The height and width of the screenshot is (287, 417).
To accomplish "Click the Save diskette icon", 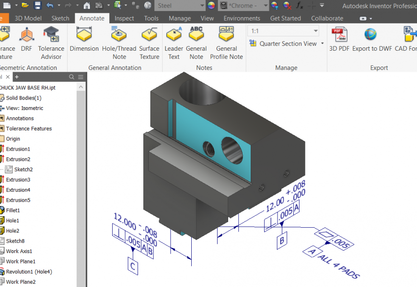I will pyautogui.click(x=37, y=5).
